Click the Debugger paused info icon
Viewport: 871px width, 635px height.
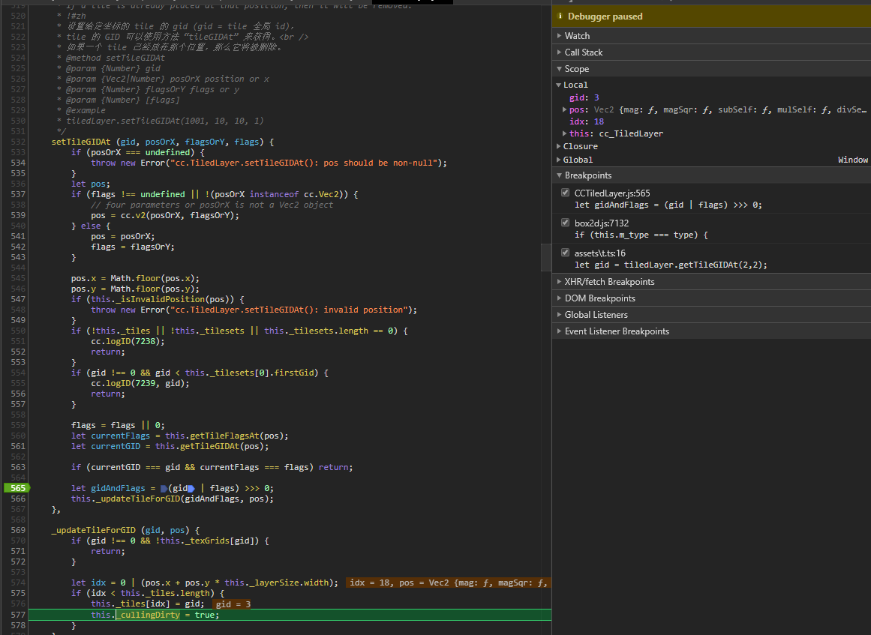(x=560, y=16)
